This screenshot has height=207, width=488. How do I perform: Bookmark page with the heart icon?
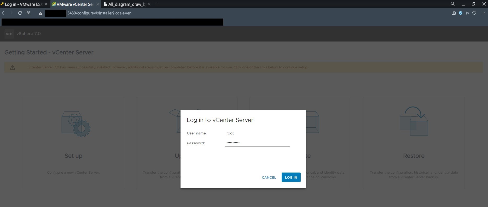point(474,13)
